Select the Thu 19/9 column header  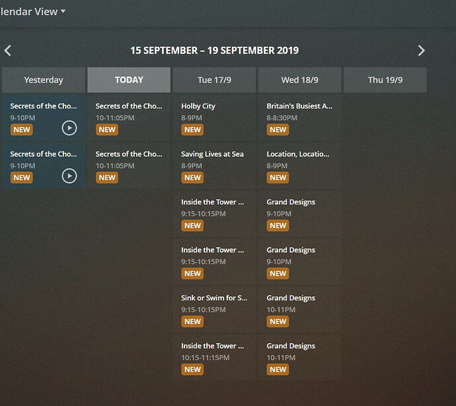click(x=385, y=80)
